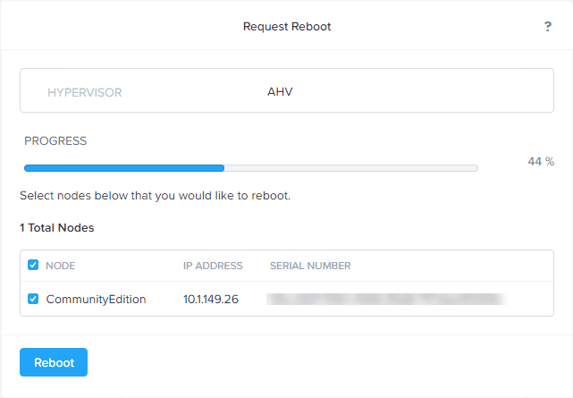Select the CommunityEdition node name
This screenshot has height=398, width=573.
96,299
